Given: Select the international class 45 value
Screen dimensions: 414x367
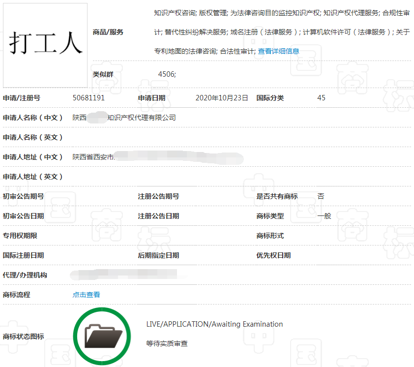Looking at the screenshot, I should pyautogui.click(x=321, y=98).
